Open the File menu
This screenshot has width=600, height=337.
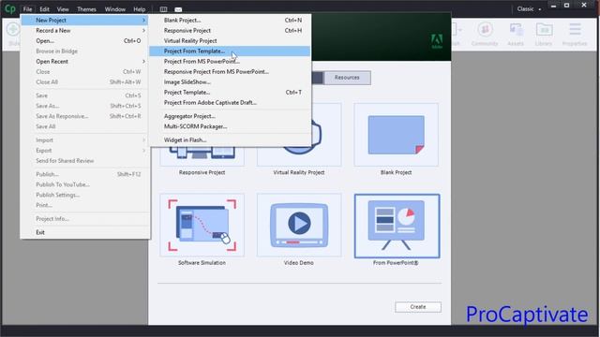[27, 9]
